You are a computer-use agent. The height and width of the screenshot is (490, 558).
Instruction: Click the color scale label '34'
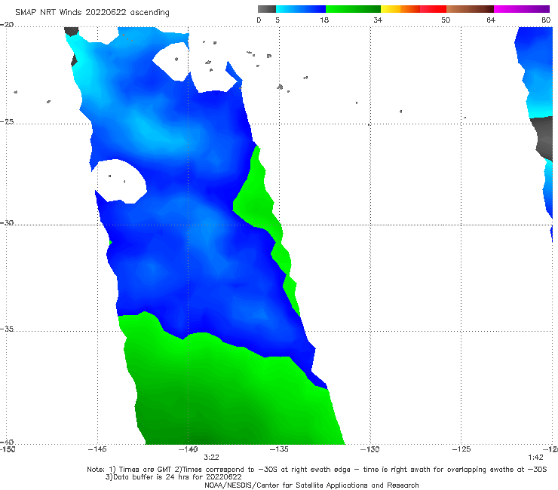pyautogui.click(x=378, y=20)
